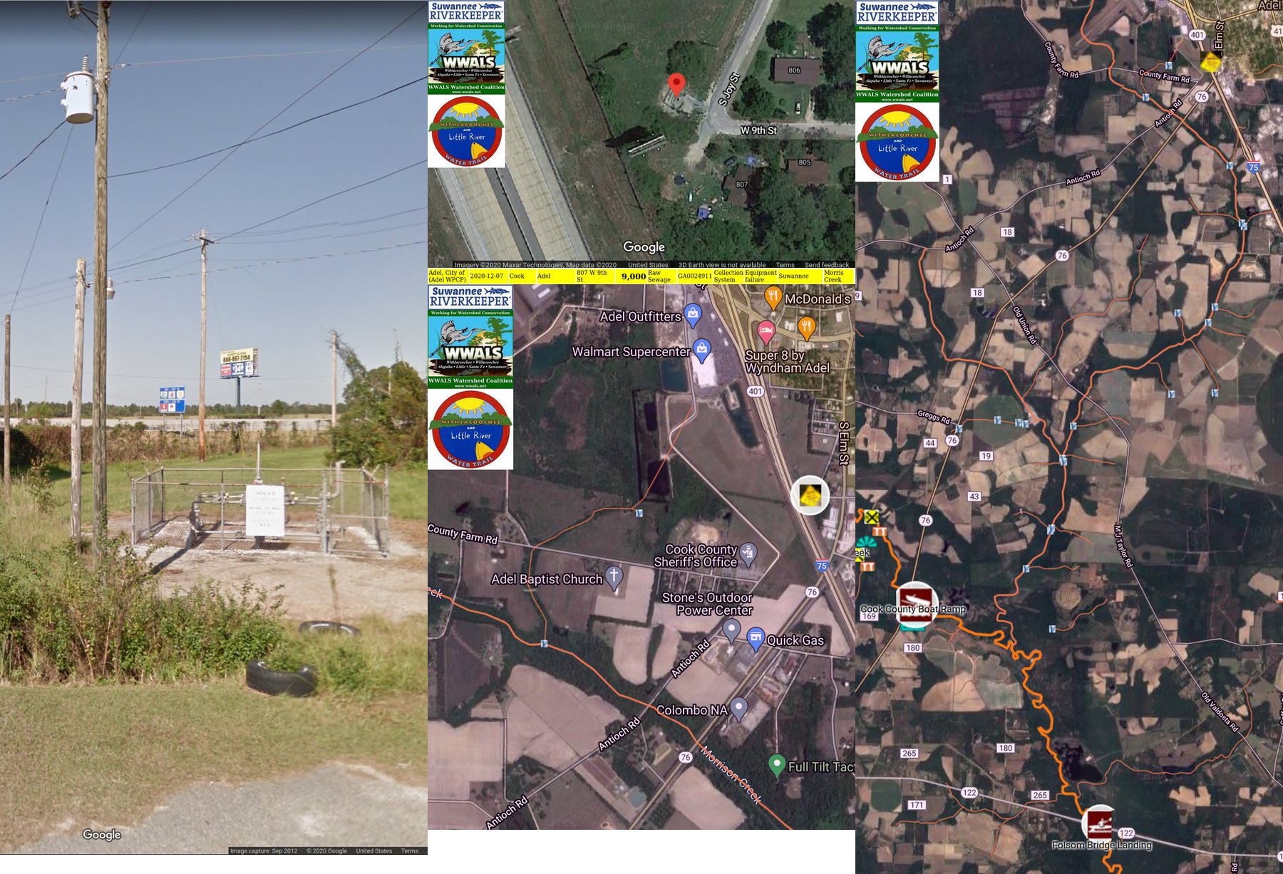Click I-75 shield on the right map
1283x874 pixels.
tap(1254, 167)
